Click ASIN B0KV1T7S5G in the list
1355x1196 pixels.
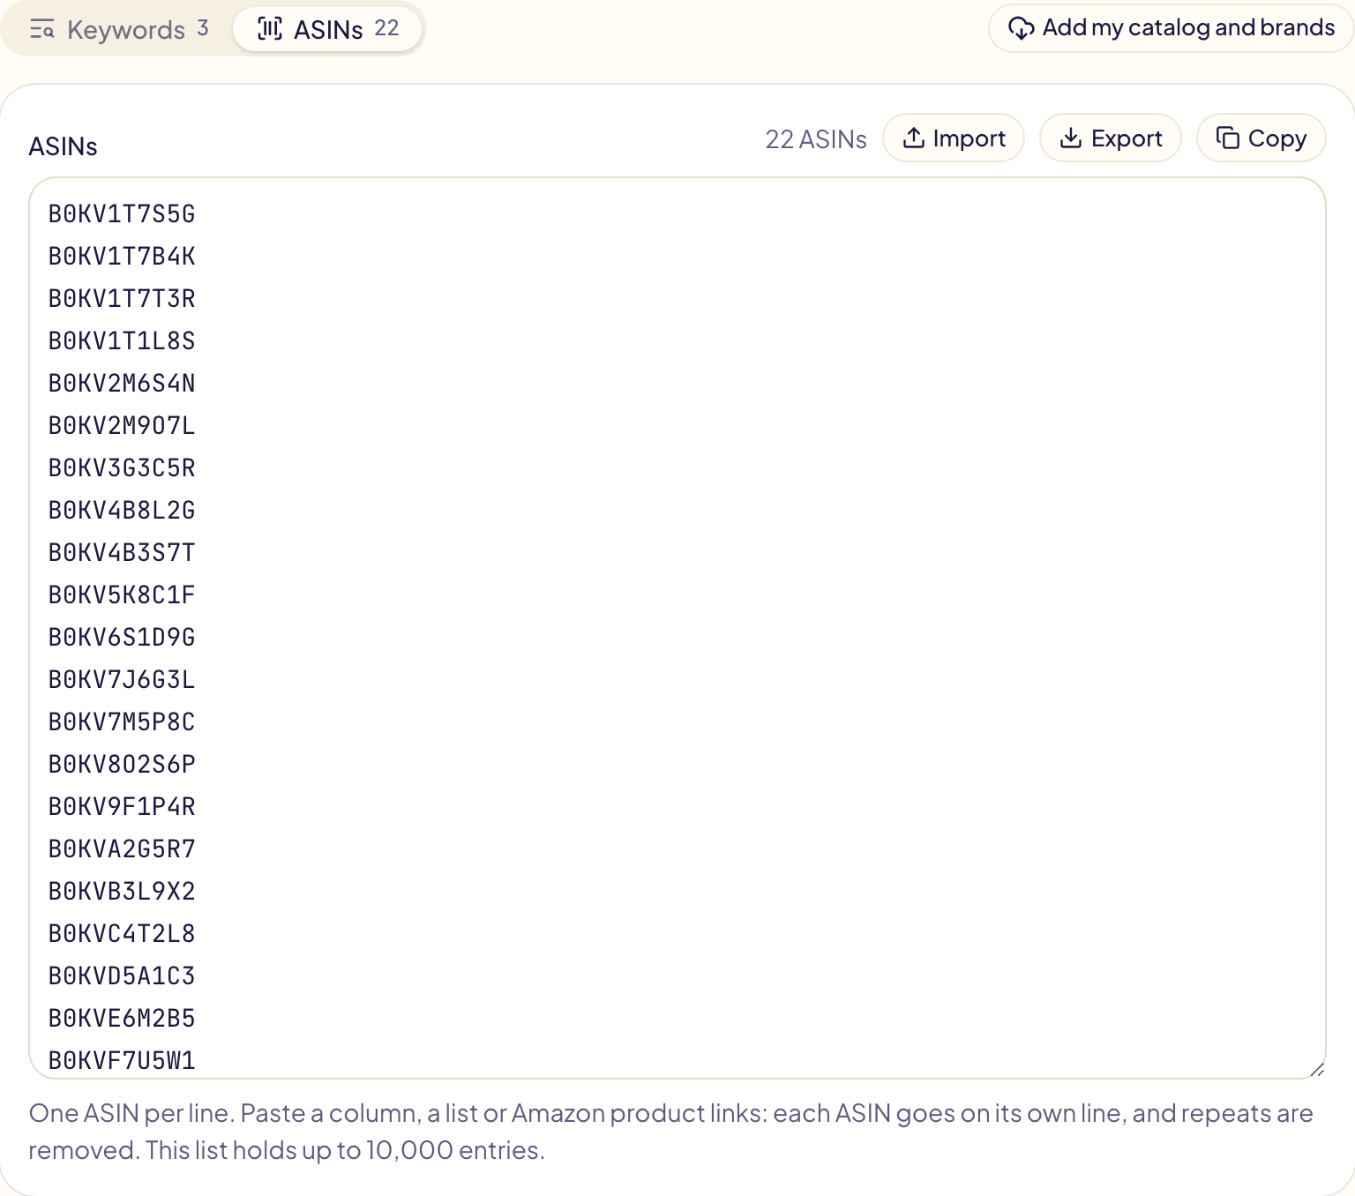[122, 214]
